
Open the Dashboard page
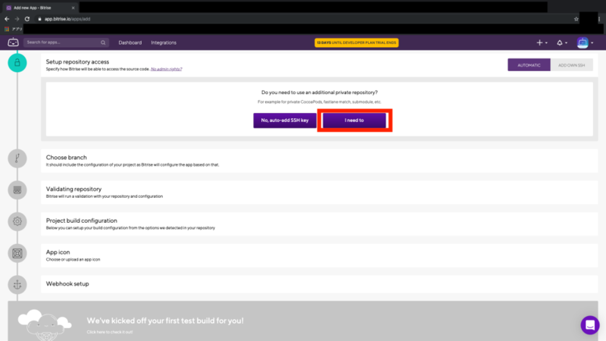(130, 42)
